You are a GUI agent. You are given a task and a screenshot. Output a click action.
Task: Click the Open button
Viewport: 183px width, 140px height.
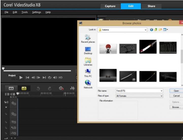click(176, 91)
